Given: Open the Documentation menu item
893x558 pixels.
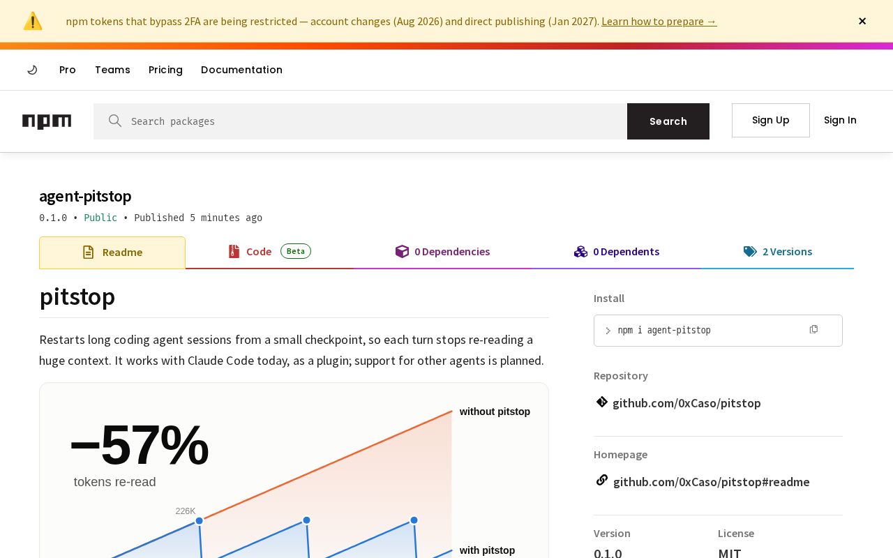Looking at the screenshot, I should [241, 70].
